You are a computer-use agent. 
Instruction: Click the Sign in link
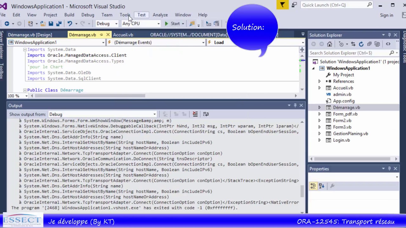[x=386, y=15]
